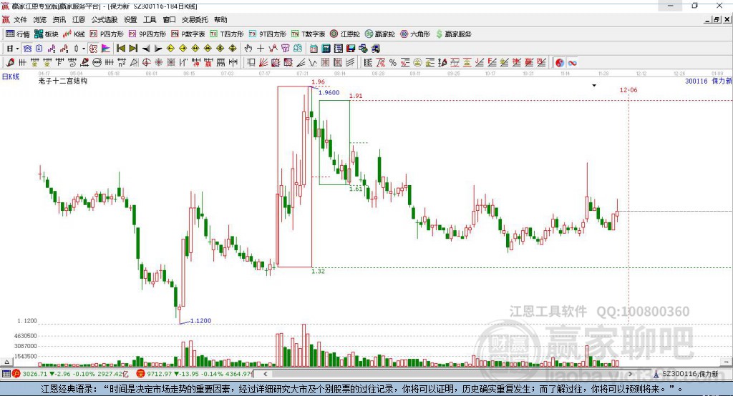Image resolution: width=733 pixels, height=396 pixels.
Task: Open the 交易委托 menu
Action: (x=195, y=19)
